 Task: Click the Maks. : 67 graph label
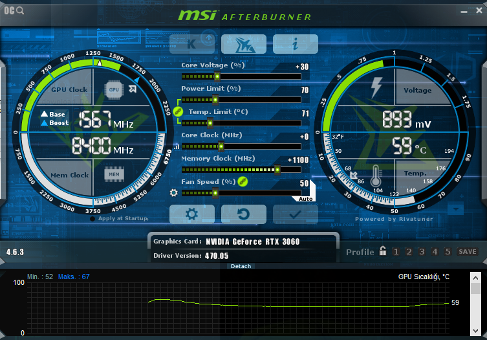[74, 277]
